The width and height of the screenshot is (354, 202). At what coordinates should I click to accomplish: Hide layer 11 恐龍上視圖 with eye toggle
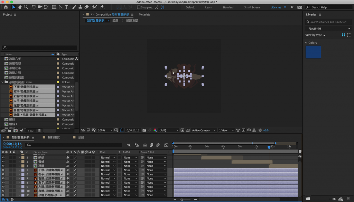[x=3, y=195]
